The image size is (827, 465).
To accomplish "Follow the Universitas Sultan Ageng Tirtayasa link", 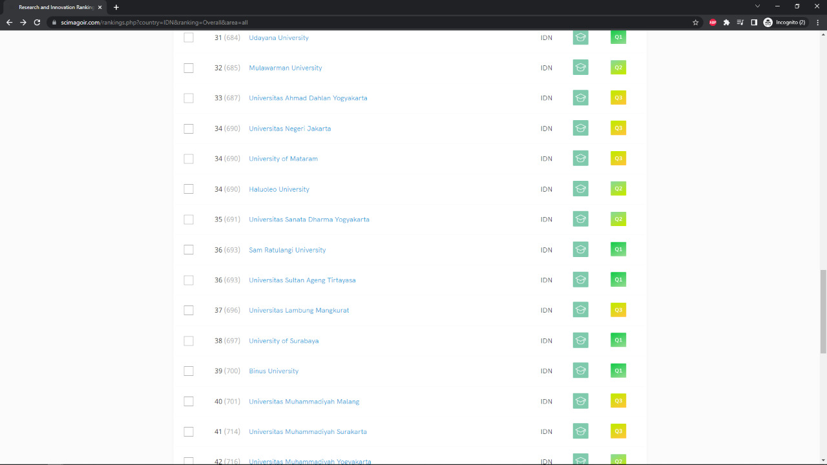I will pos(302,280).
